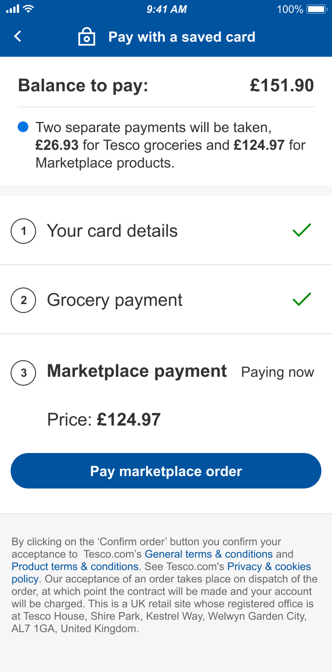Collapse the Marketplace payment section heading
Viewport: 332px width, 672px height.
pos(137,371)
